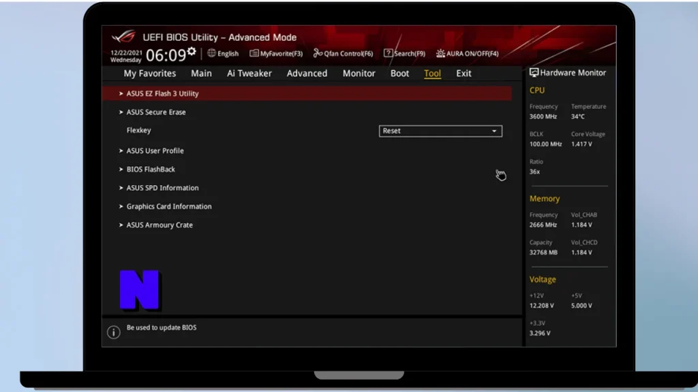The width and height of the screenshot is (698, 392).
Task: Click the Voltage section heading
Action: coord(543,279)
